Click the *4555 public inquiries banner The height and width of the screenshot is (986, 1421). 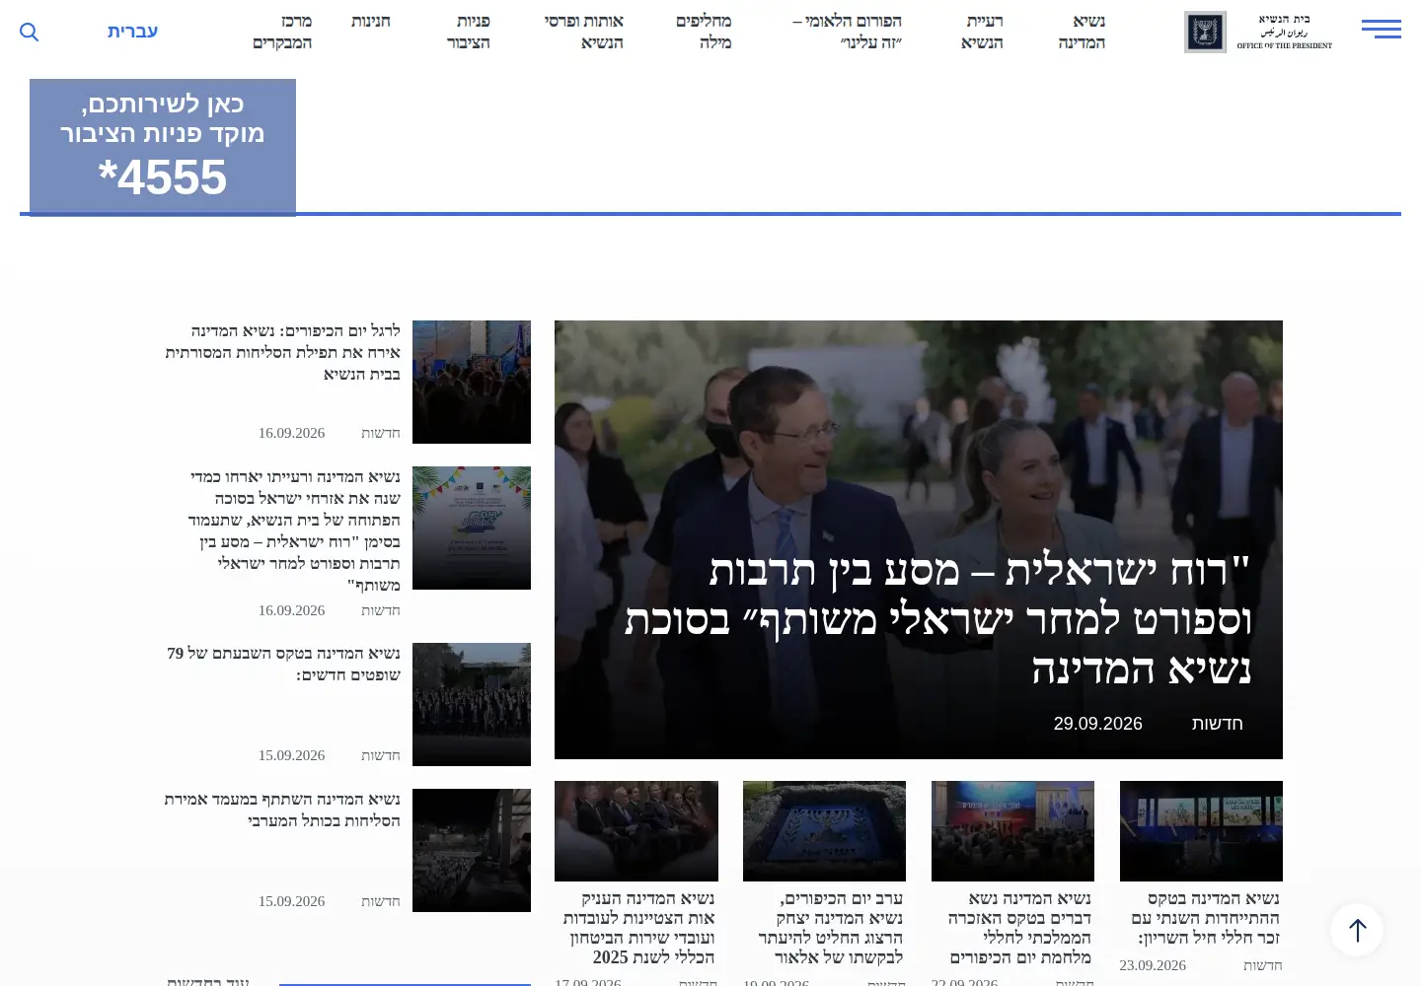click(163, 146)
